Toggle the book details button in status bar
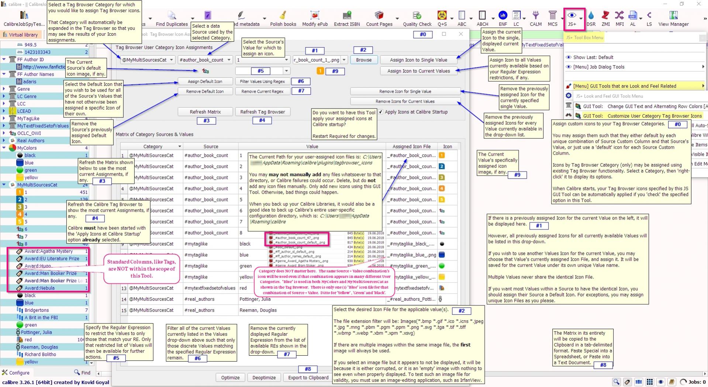This screenshot has height=387, width=708. pos(672,382)
